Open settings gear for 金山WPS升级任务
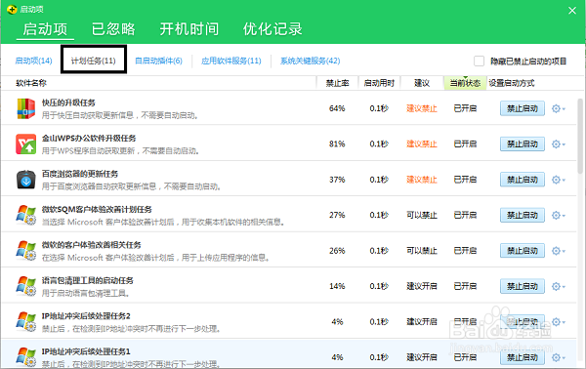586x369 pixels. tap(559, 144)
